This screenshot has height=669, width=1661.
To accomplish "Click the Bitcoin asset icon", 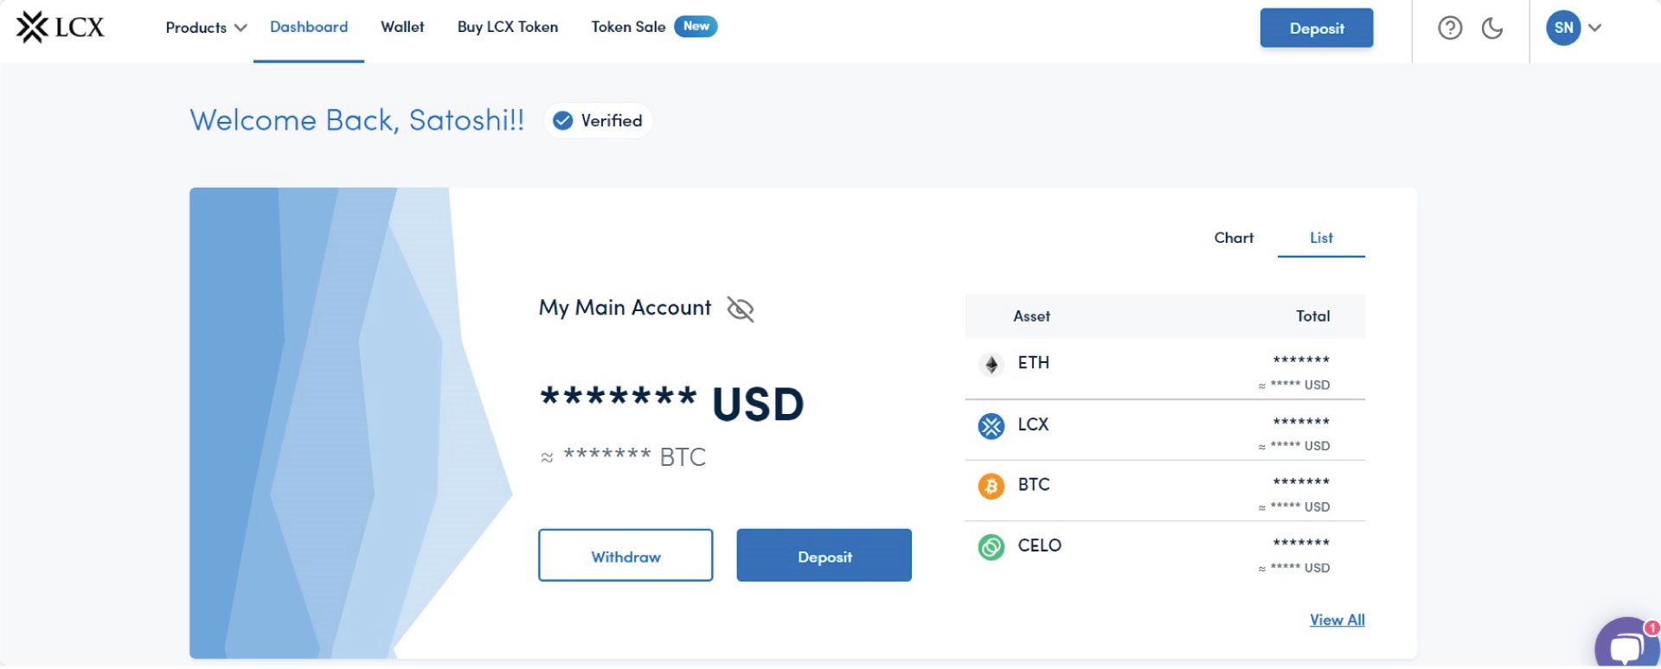I will point(991,487).
